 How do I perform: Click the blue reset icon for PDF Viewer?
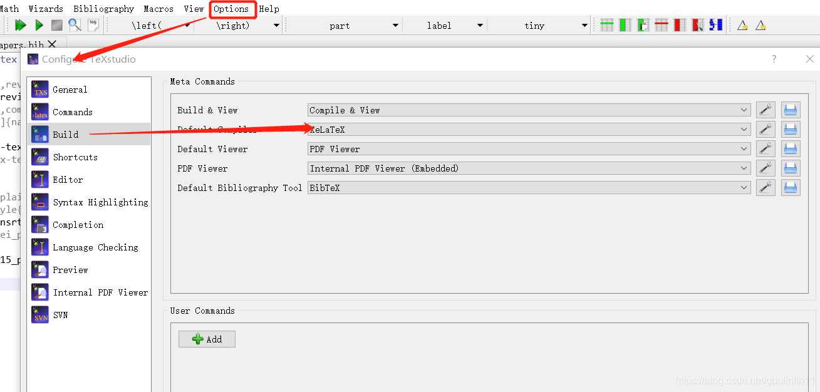click(791, 168)
